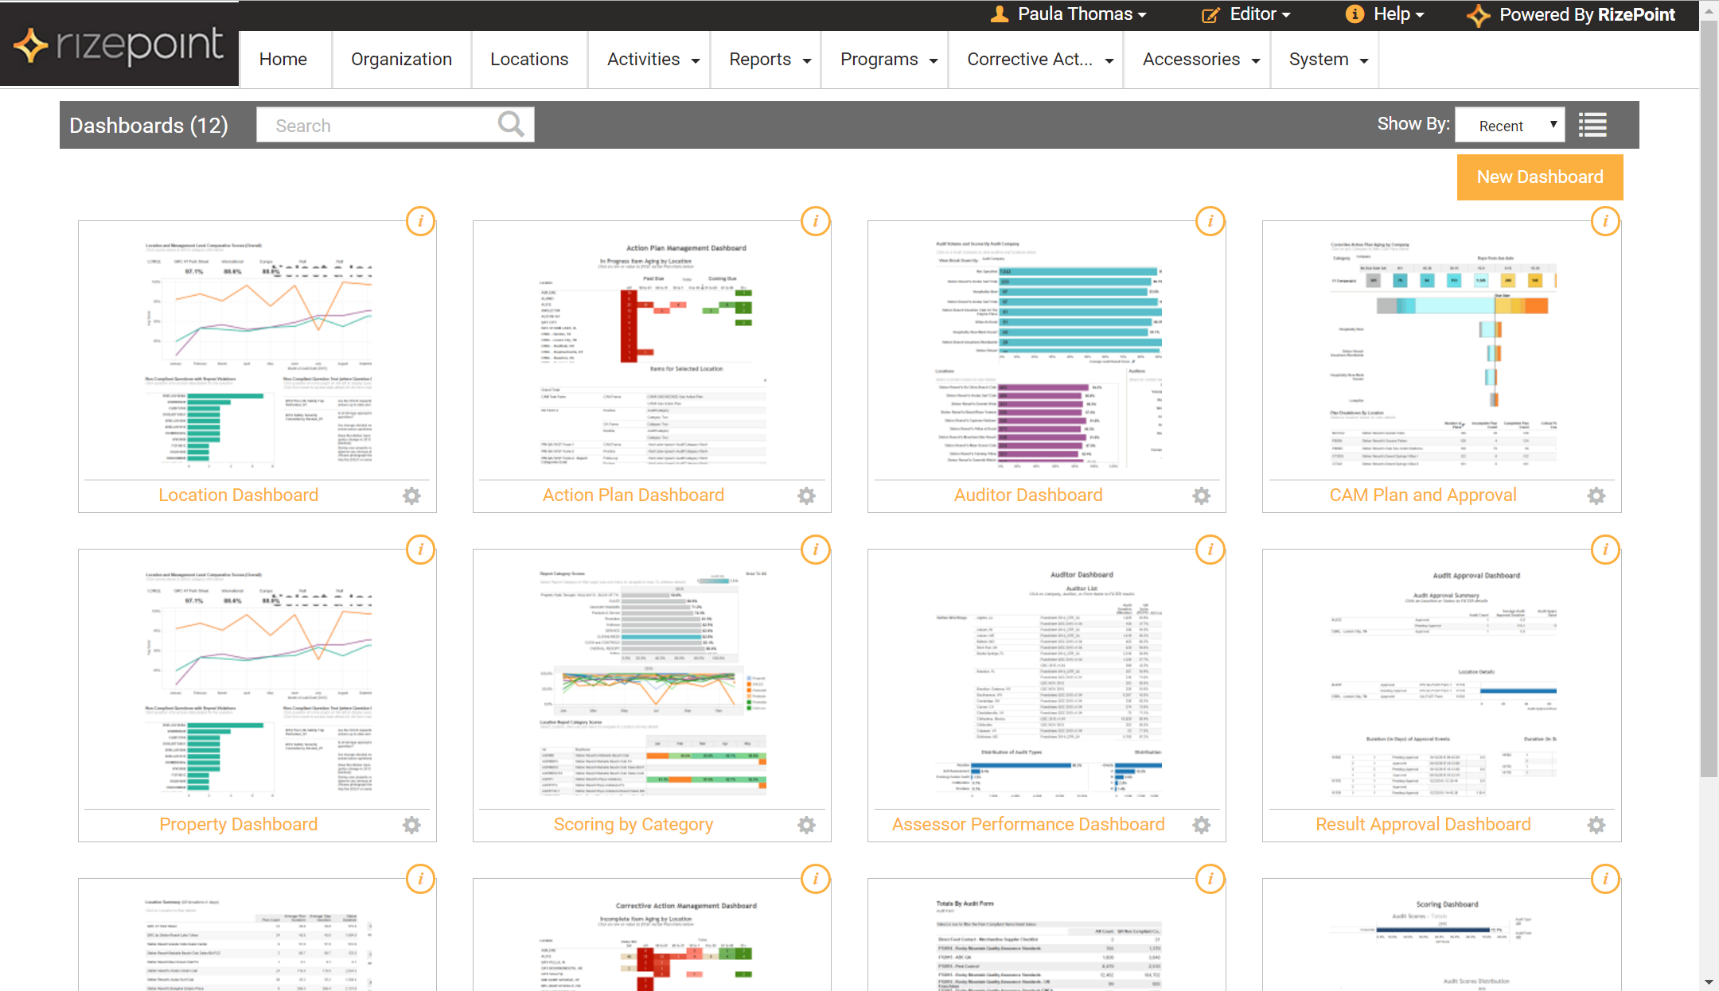The image size is (1719, 991).
Task: Expand the Paula Thomas user menu
Action: pyautogui.click(x=1069, y=14)
